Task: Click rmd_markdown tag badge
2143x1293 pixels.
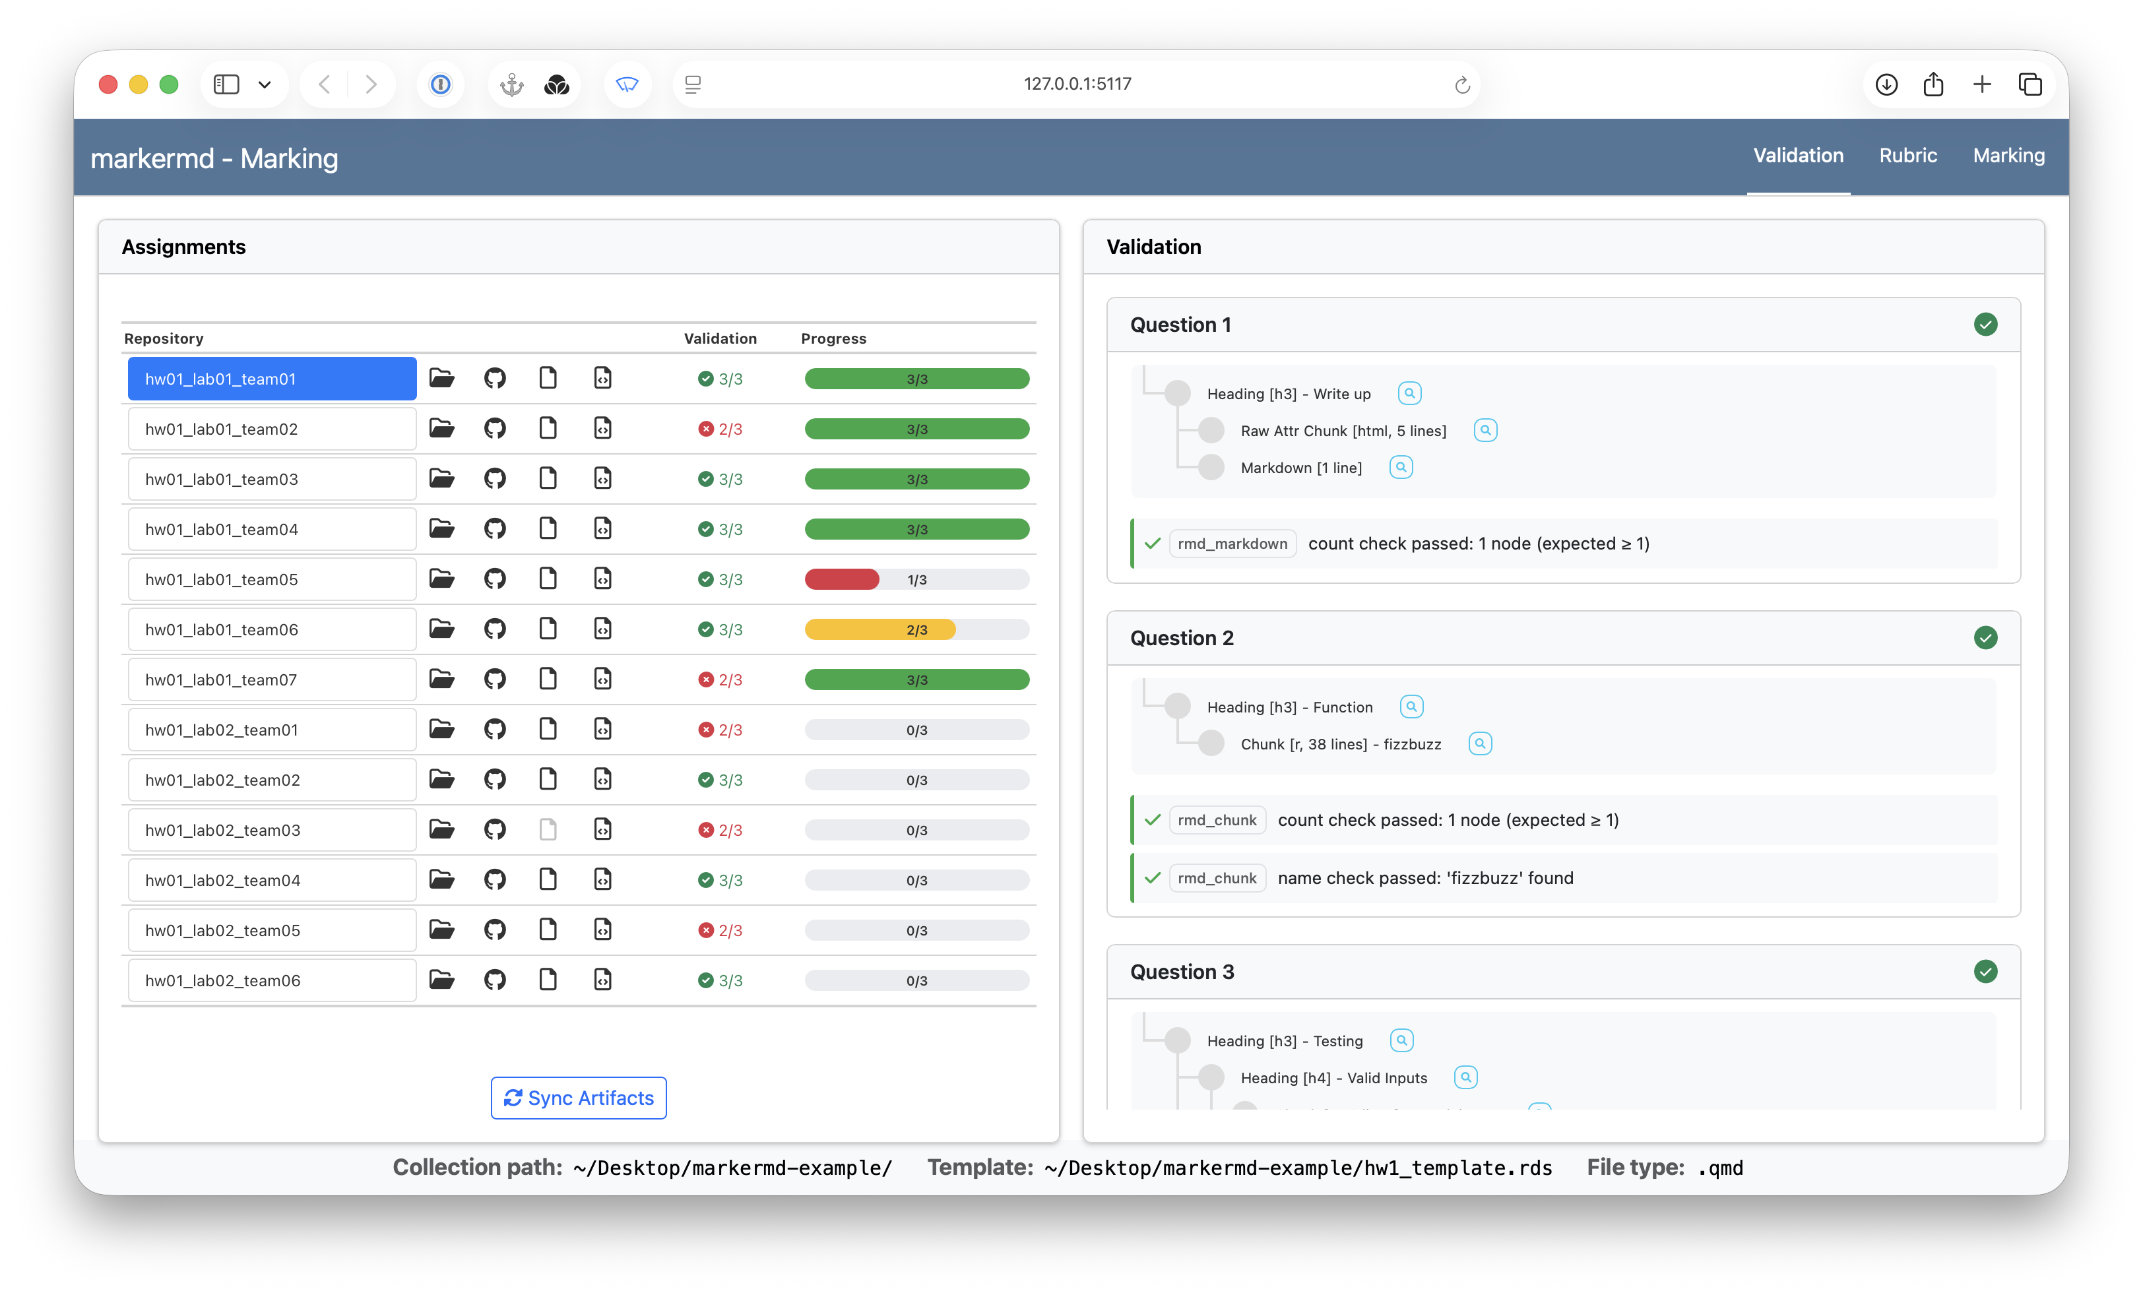Action: [1232, 544]
